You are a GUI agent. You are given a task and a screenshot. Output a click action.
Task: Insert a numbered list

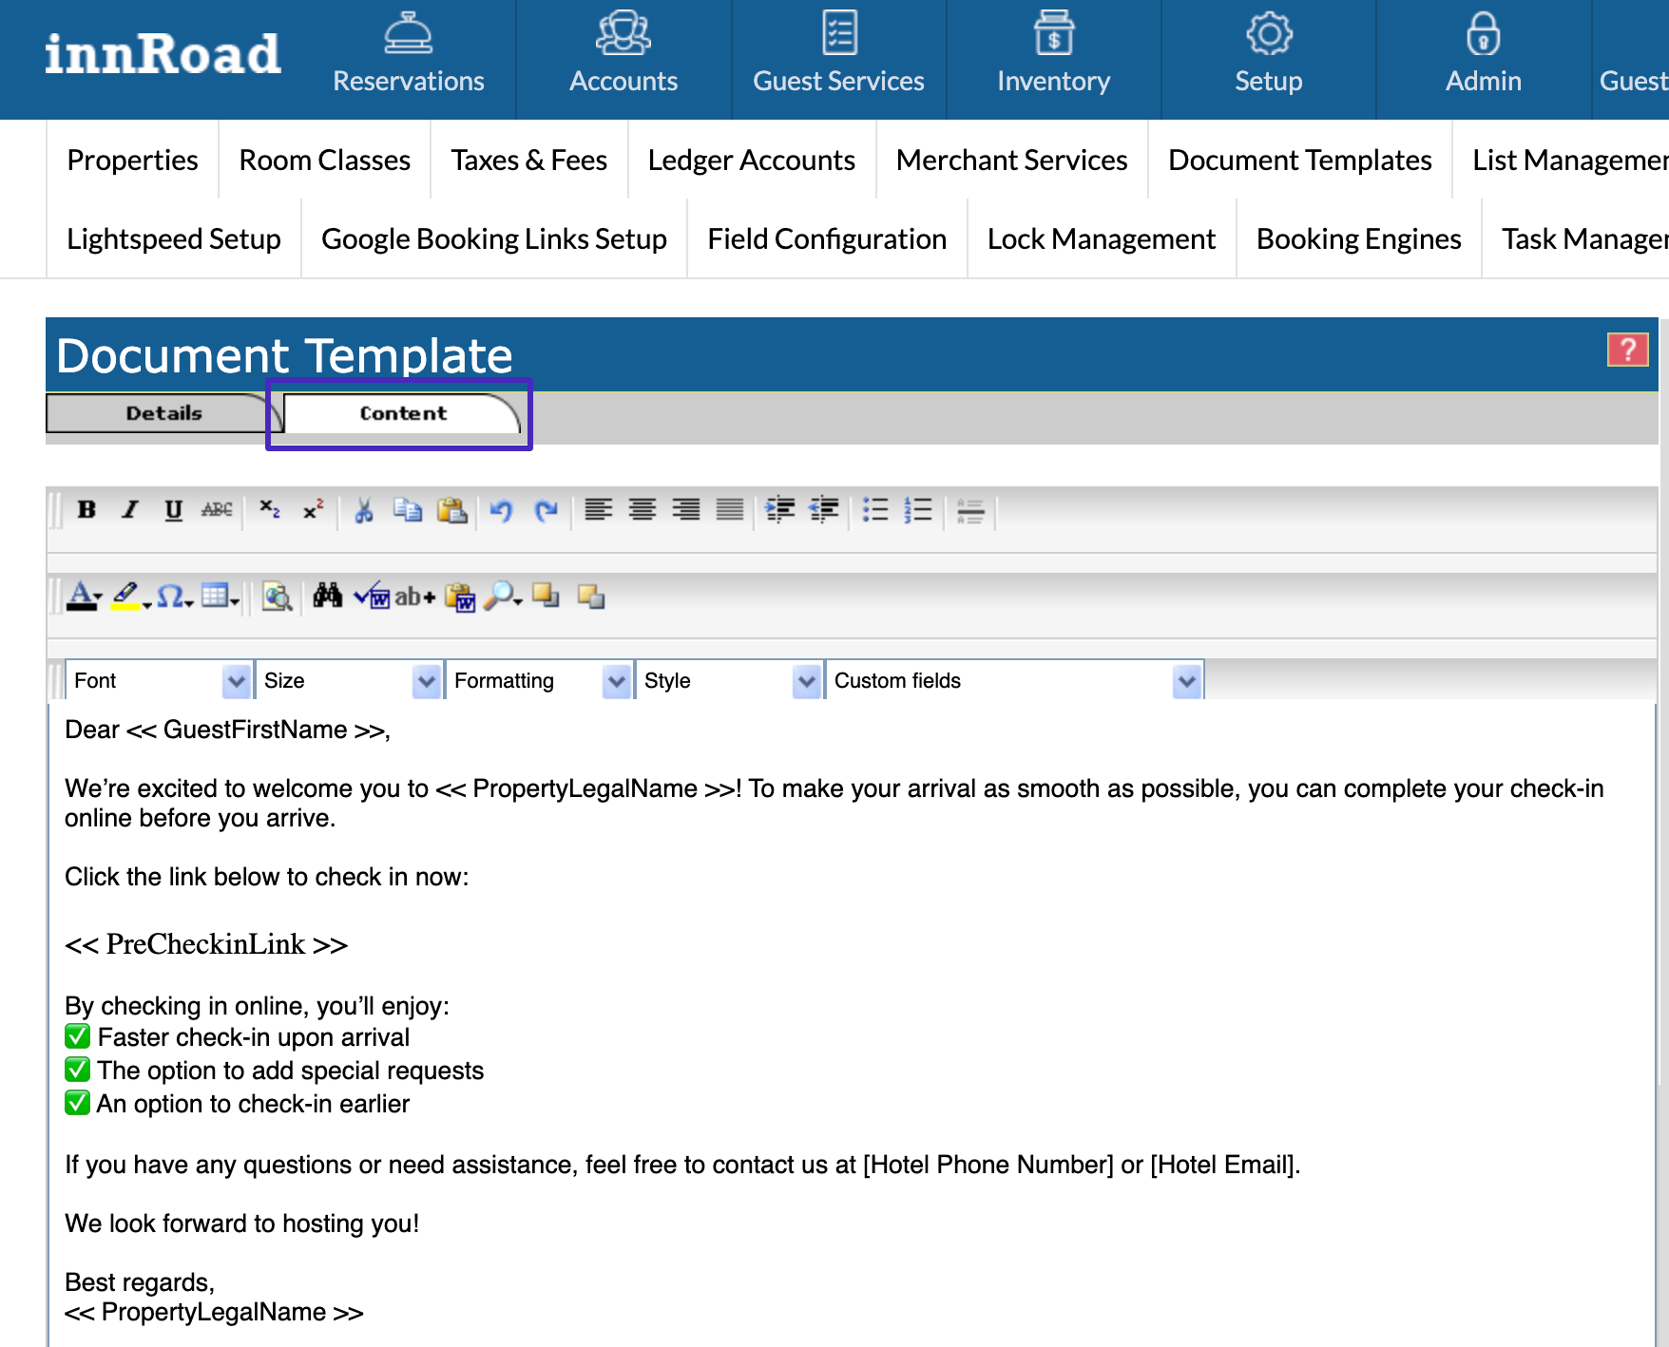pos(918,510)
